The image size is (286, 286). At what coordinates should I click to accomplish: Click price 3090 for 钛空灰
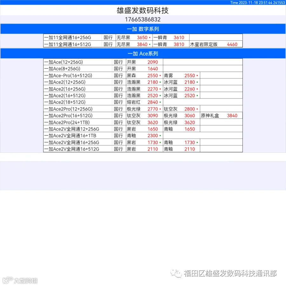click(x=153, y=116)
